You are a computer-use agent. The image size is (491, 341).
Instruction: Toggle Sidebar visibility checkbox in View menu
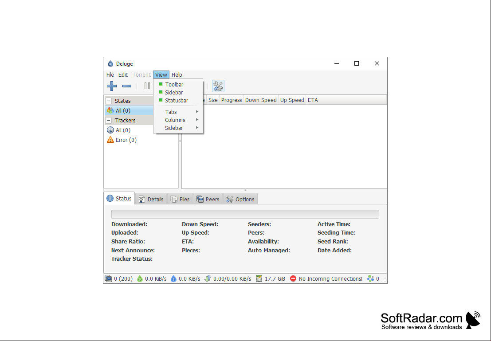[178, 92]
